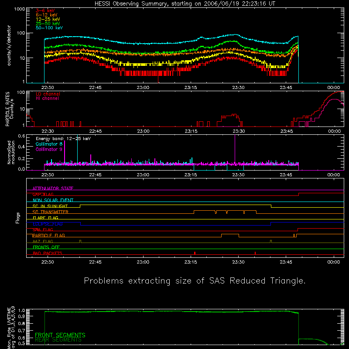
Task: Click the GAP_FLAG label
Action: pos(43,194)
